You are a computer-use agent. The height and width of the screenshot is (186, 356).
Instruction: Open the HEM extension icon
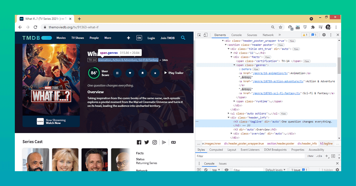click(x=298, y=27)
